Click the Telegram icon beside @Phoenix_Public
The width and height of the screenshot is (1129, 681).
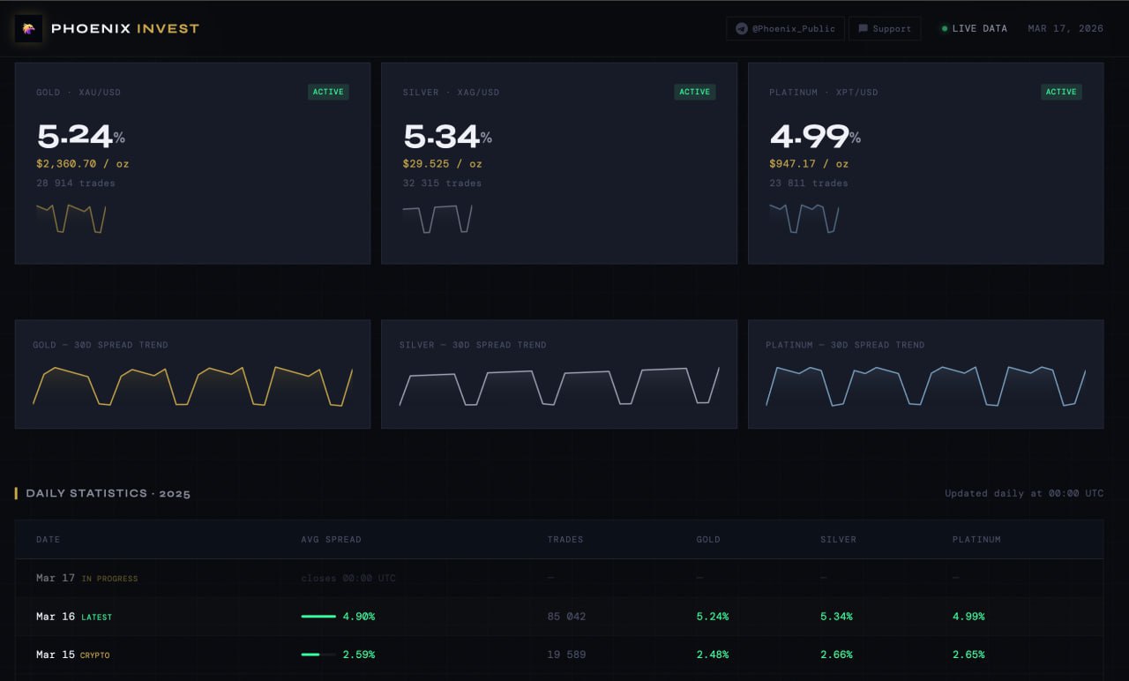(x=742, y=29)
